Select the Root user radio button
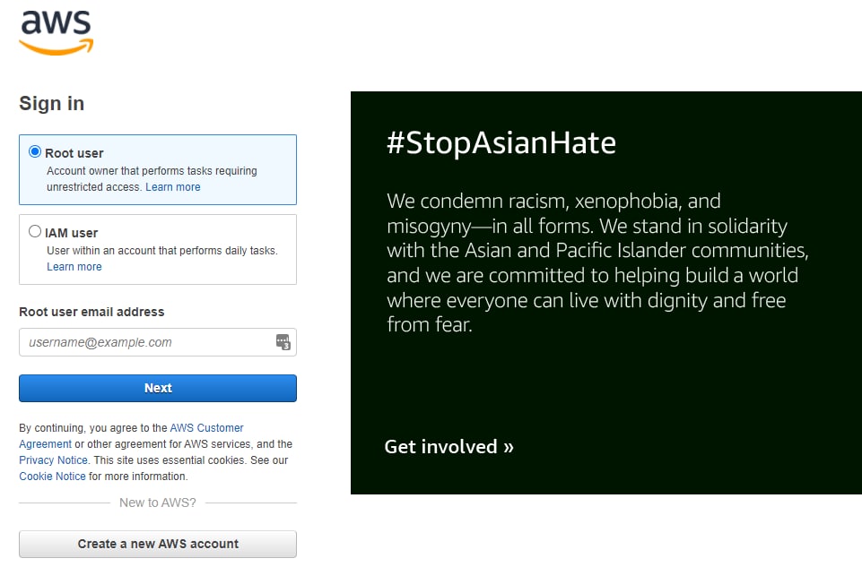 pyautogui.click(x=35, y=151)
